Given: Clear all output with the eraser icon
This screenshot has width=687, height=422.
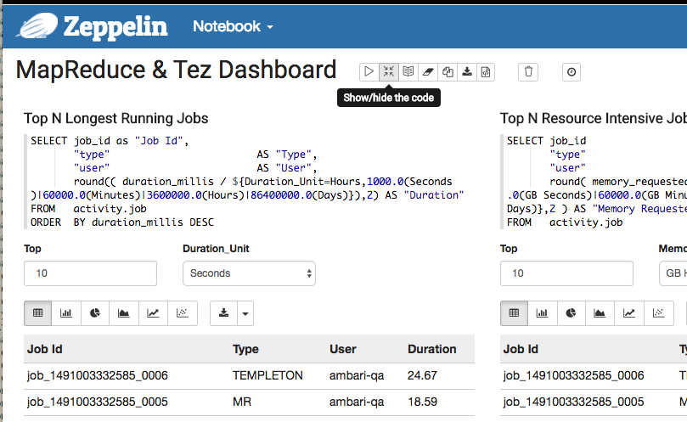Looking at the screenshot, I should point(427,72).
